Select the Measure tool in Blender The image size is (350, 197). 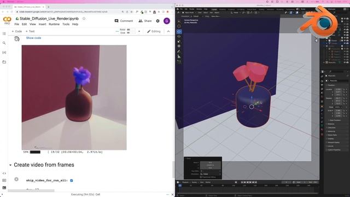click(179, 57)
